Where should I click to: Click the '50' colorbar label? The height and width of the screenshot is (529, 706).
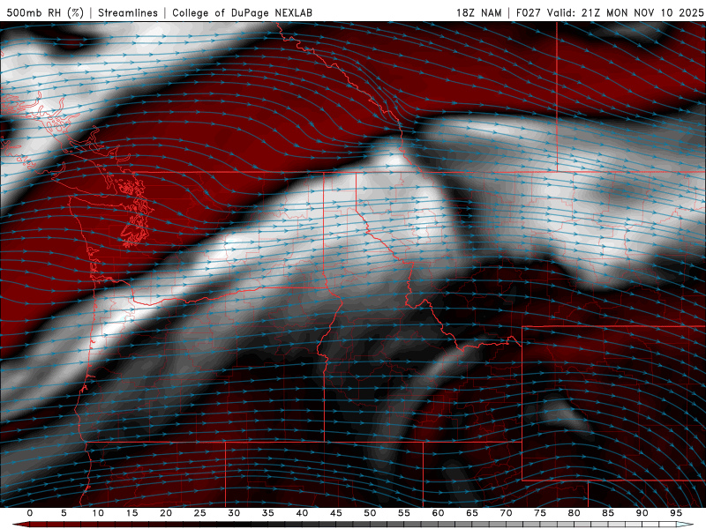[370, 513]
